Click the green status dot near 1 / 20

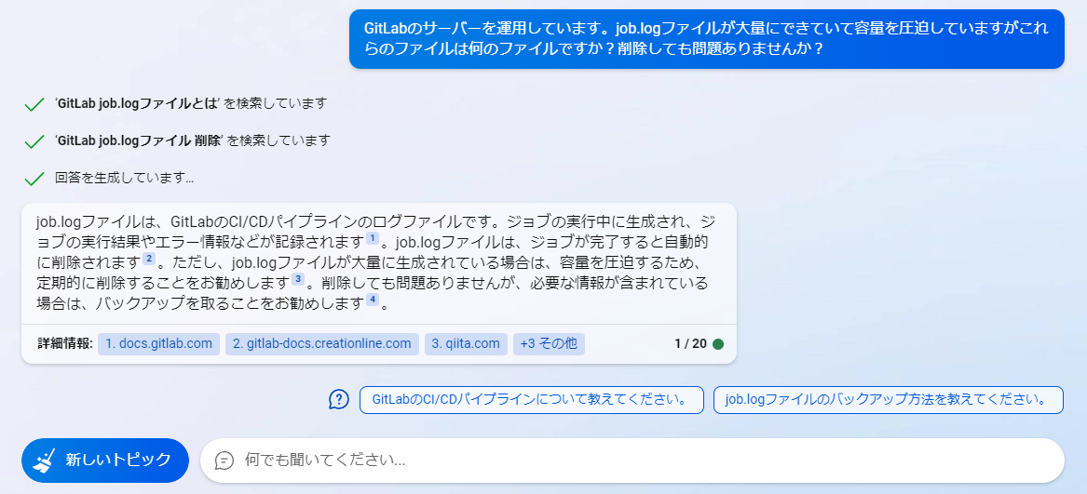click(718, 344)
